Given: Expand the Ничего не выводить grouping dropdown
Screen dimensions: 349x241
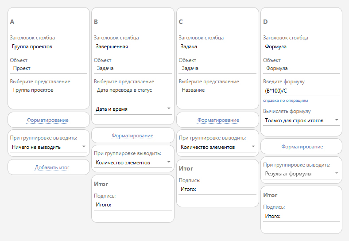Looking at the screenshot, I should (49, 147).
